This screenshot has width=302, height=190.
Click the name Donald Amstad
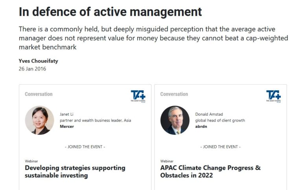pos(209,114)
